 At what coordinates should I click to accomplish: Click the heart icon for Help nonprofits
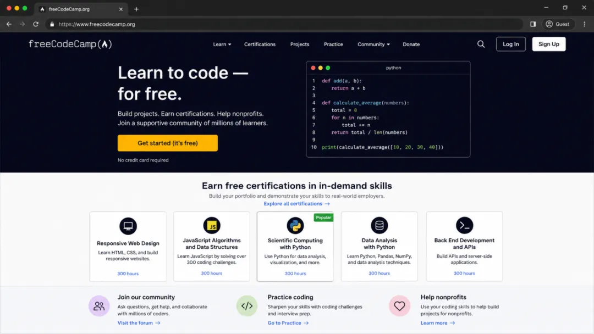[x=400, y=306]
